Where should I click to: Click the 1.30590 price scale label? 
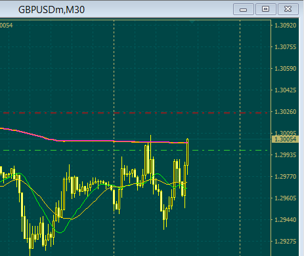[x=285, y=69]
